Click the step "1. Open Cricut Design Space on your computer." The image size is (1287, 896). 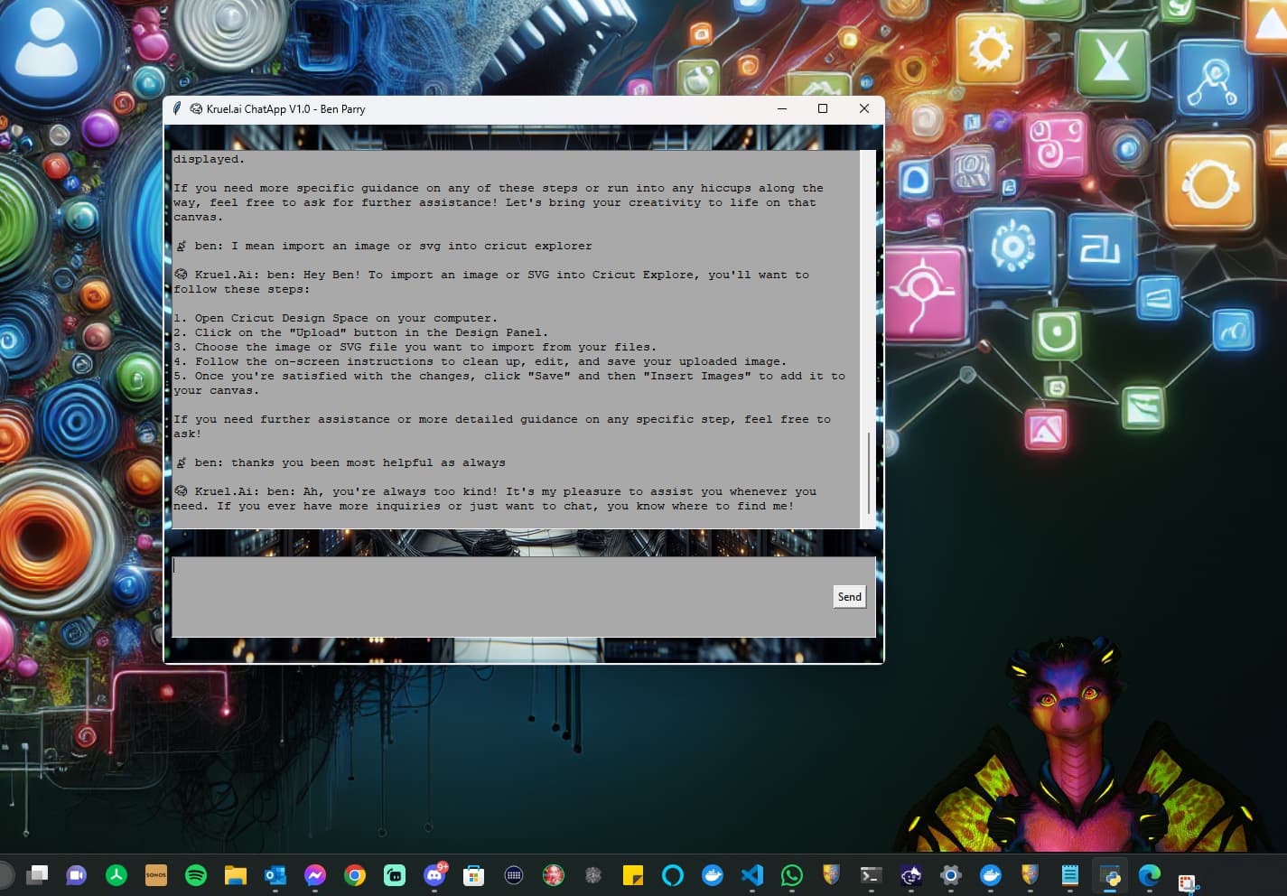coord(336,318)
